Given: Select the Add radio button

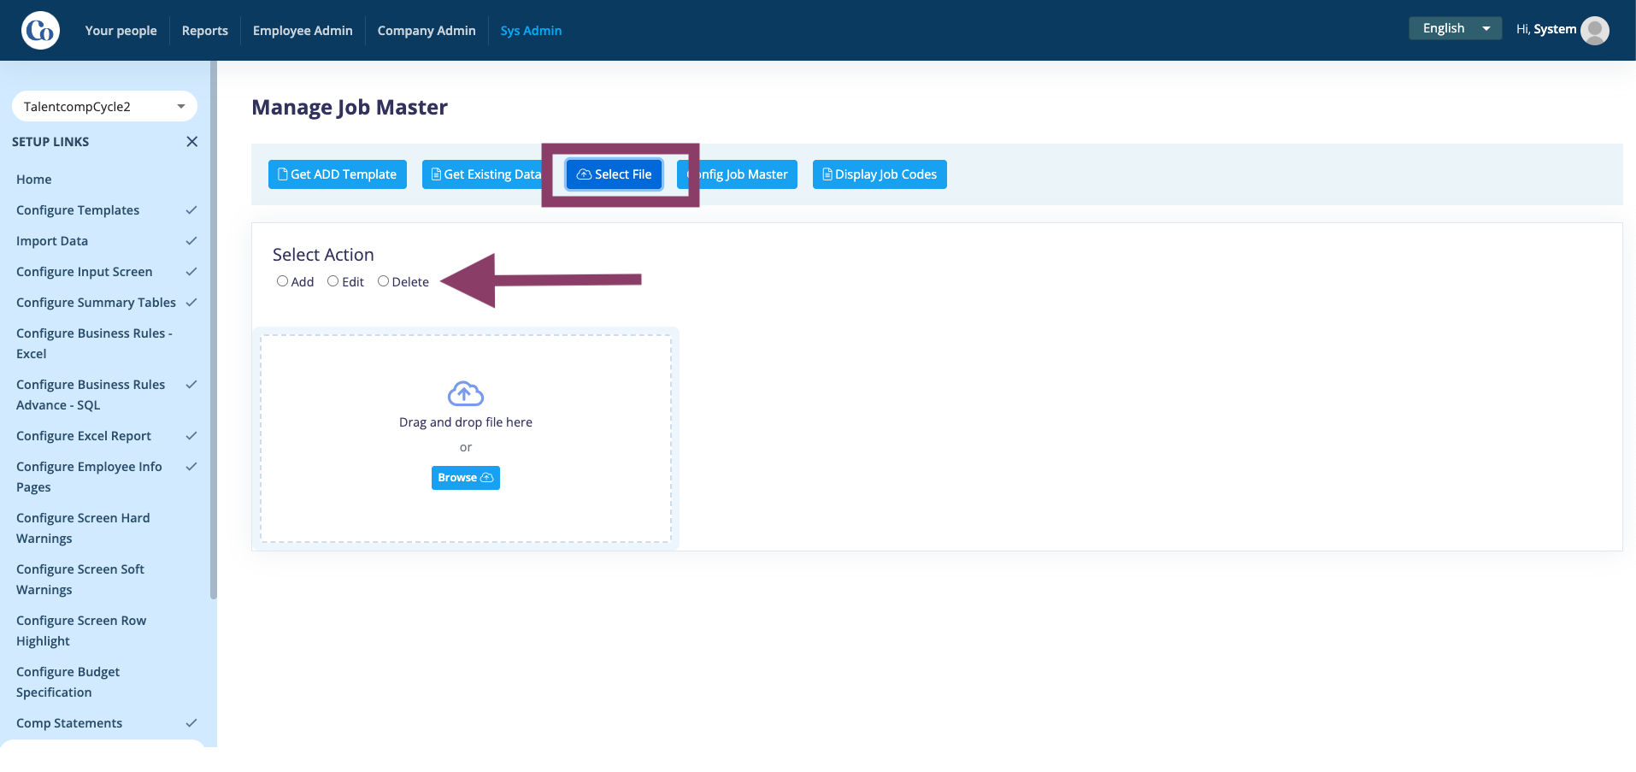Looking at the screenshot, I should coord(282,281).
